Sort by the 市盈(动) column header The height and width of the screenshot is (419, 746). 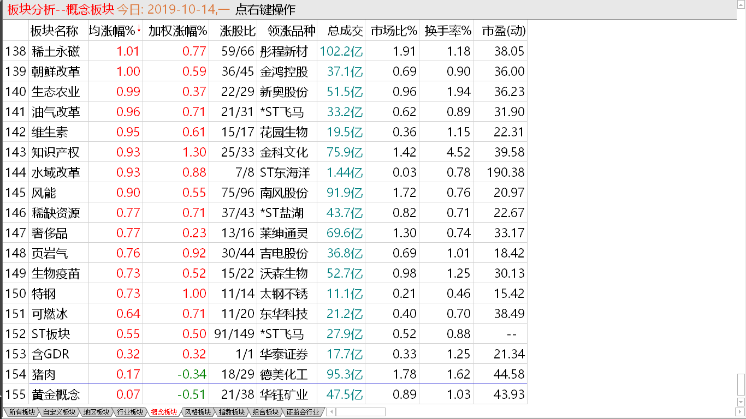coord(504,31)
